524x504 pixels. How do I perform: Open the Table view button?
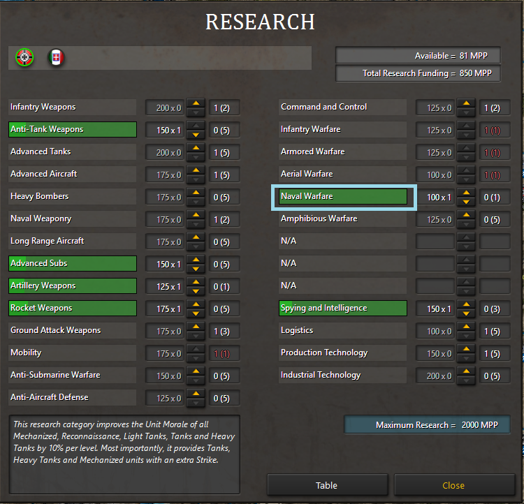pos(327,485)
